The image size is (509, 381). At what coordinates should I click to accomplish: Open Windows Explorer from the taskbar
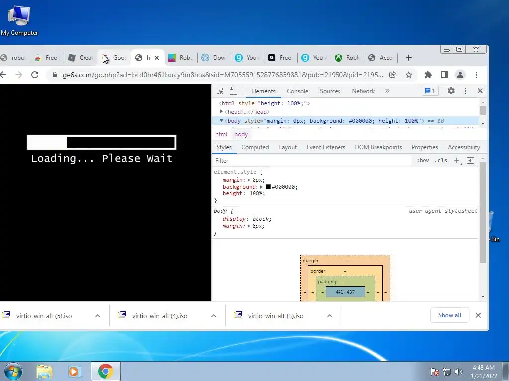(44, 371)
